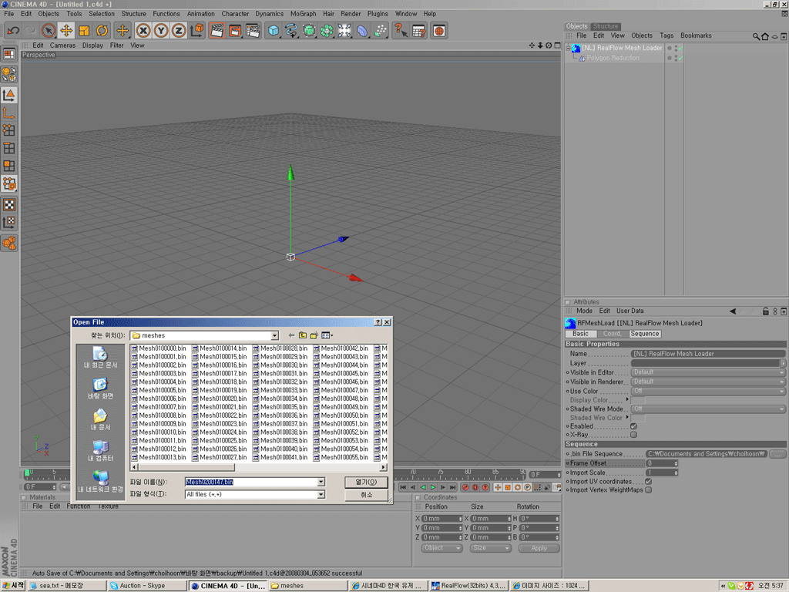Open the 'meshes' look-in folder dropdown
This screenshot has width=789, height=592.
coord(275,336)
